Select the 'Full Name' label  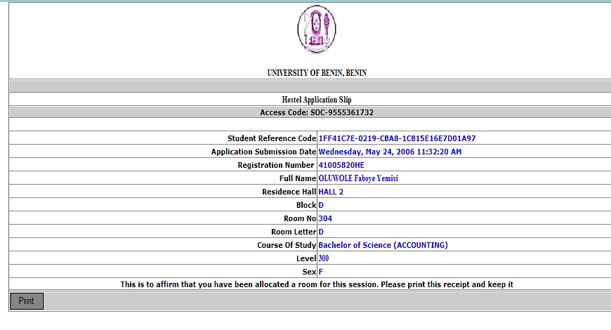[298, 178]
